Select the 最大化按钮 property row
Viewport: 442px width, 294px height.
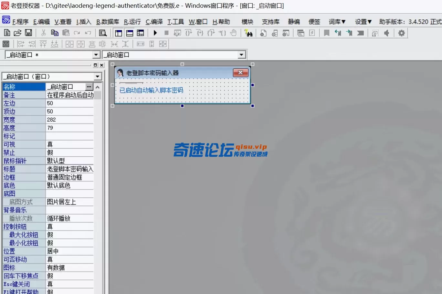[x=48, y=235]
